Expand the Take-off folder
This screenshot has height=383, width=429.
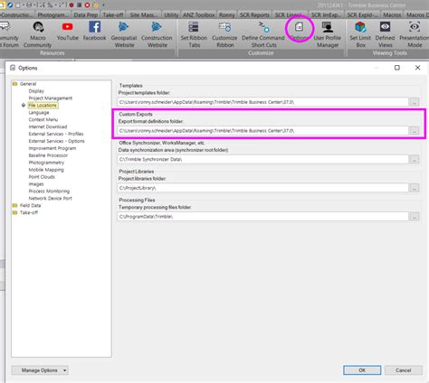pyautogui.click(x=14, y=212)
